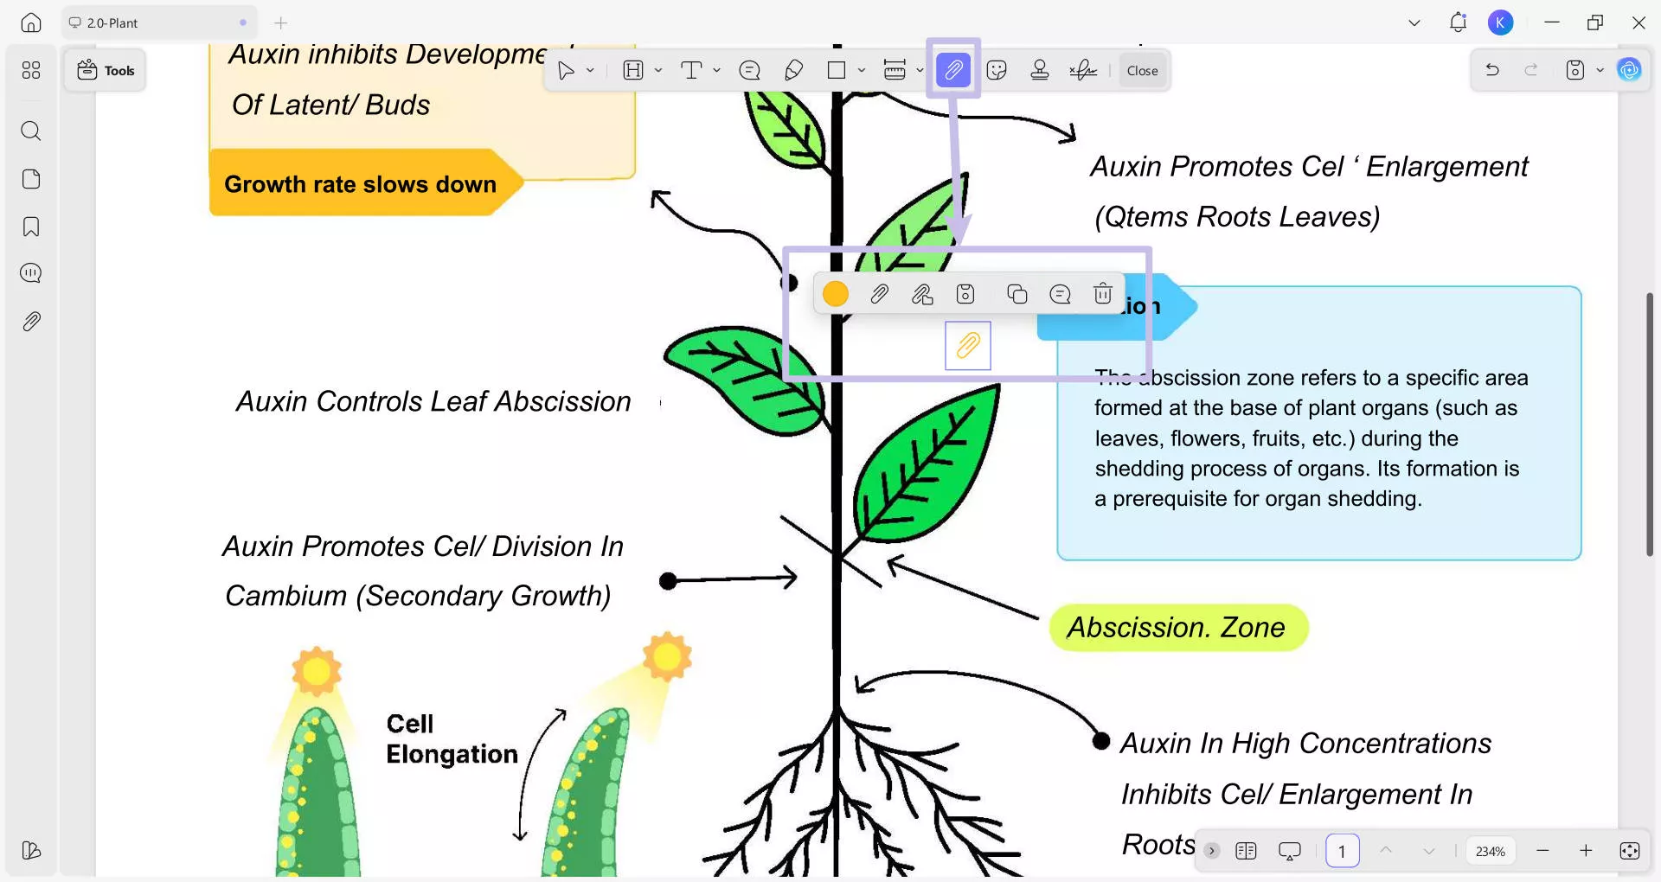Viewport: 1661px width, 882px height.
Task: Copy the attachment annotation
Action: click(x=1017, y=295)
